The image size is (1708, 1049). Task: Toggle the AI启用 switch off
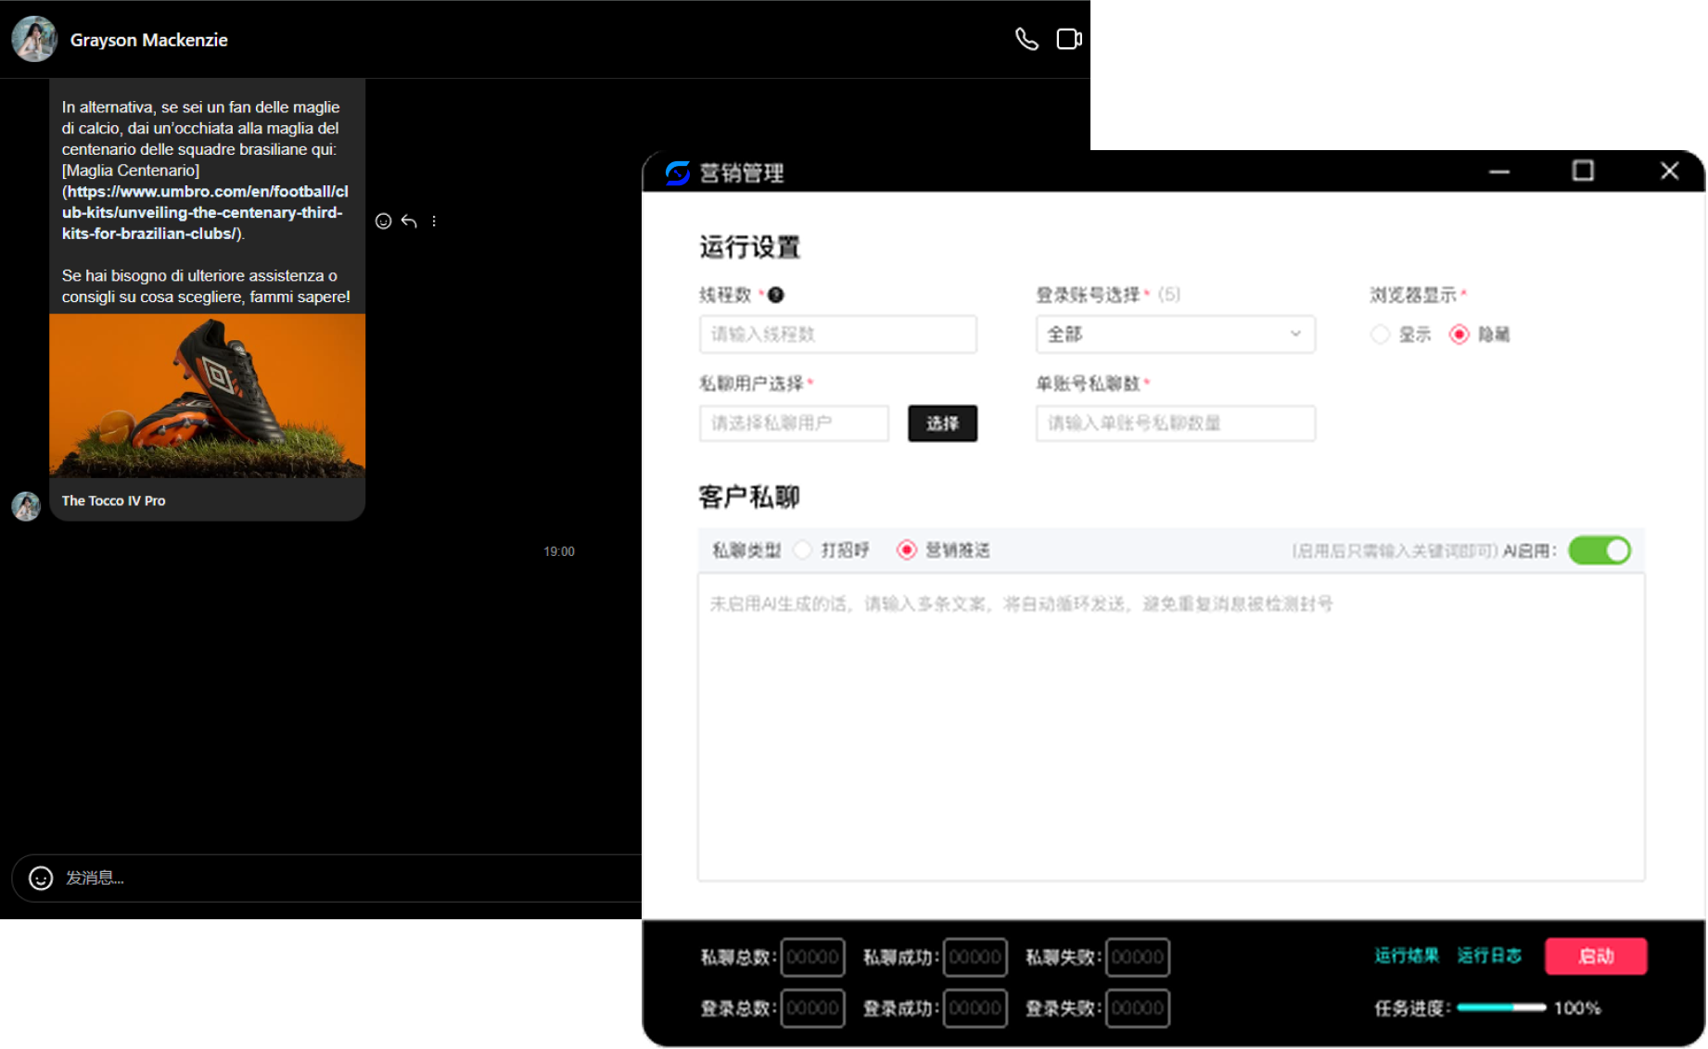click(x=1599, y=550)
